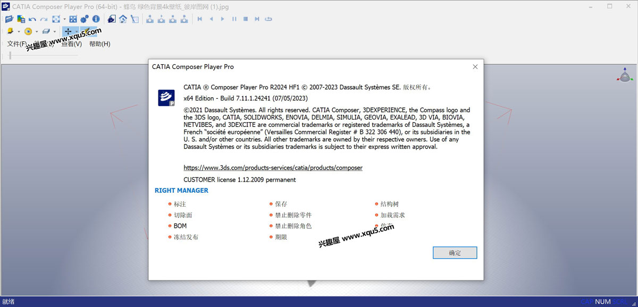Click the fourth camera view icon
The width and height of the screenshot is (638, 307).
pyautogui.click(x=184, y=19)
